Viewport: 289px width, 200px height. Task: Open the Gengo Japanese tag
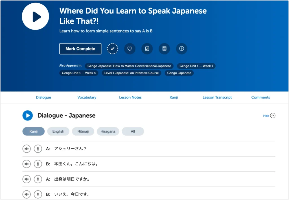[x=179, y=73]
